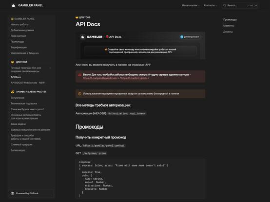Screen dimensions: 270x202
Task: Click the orange info circle icon
Action: (79, 94)
